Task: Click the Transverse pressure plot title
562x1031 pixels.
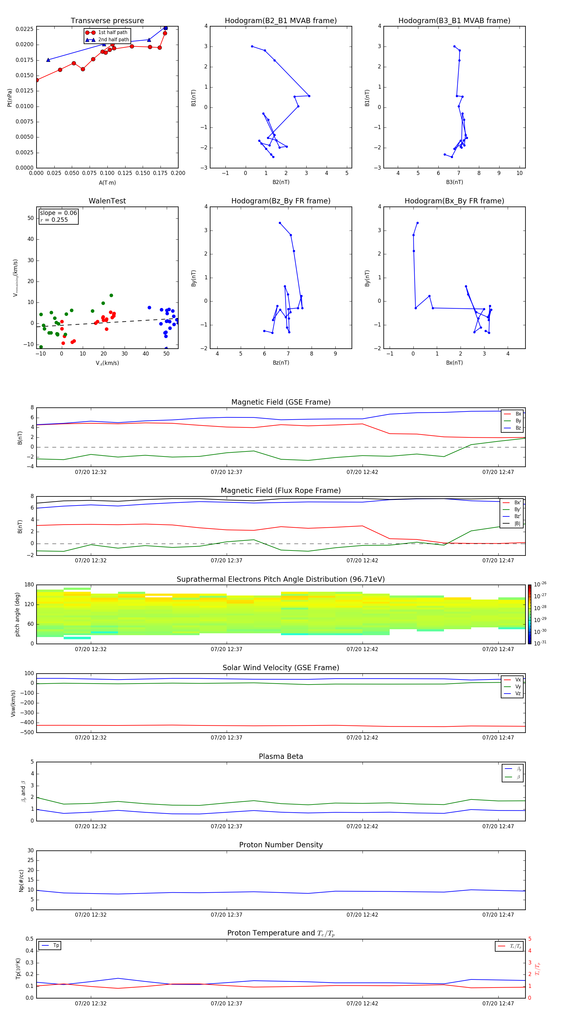Action: pos(107,21)
